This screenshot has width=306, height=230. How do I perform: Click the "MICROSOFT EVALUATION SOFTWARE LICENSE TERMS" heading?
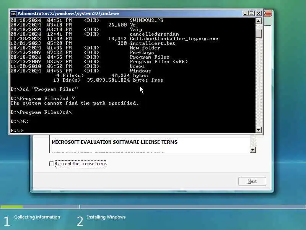point(114,142)
